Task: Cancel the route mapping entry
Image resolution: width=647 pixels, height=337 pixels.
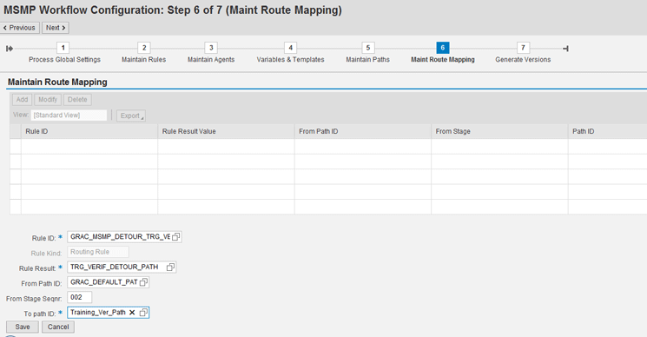Action: (x=58, y=327)
